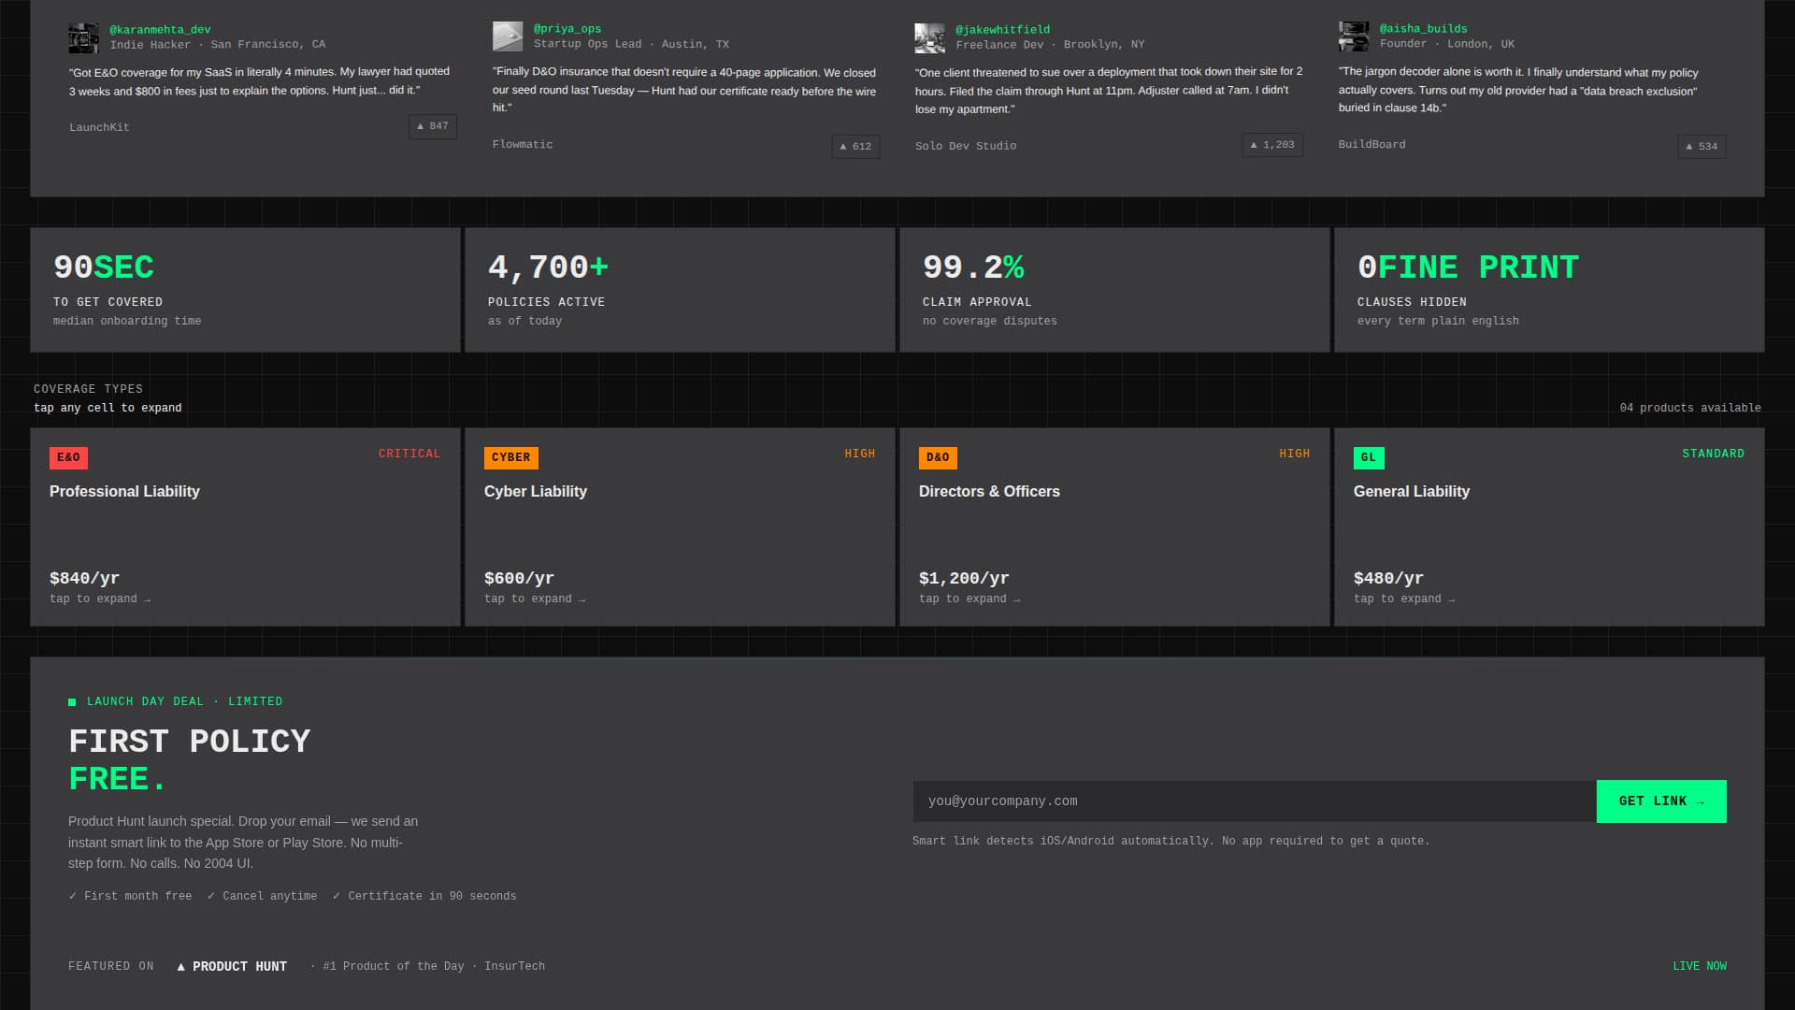The height and width of the screenshot is (1010, 1795).
Task: Click the LIVE NOW indicator
Action: (x=1700, y=966)
